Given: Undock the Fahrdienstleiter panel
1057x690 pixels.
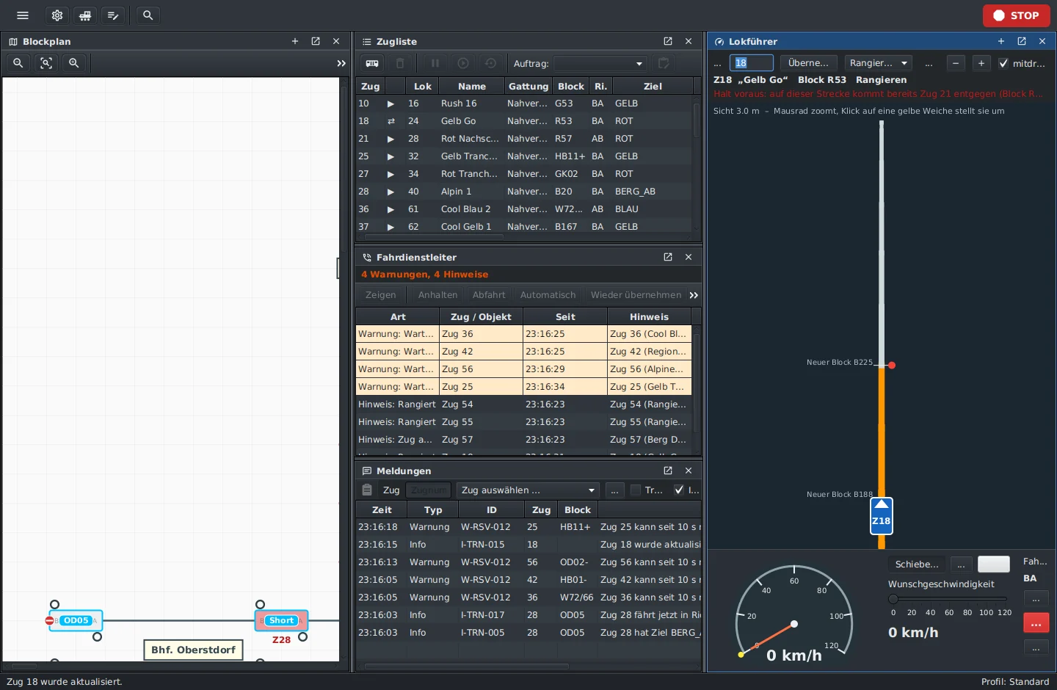Looking at the screenshot, I should tap(668, 257).
